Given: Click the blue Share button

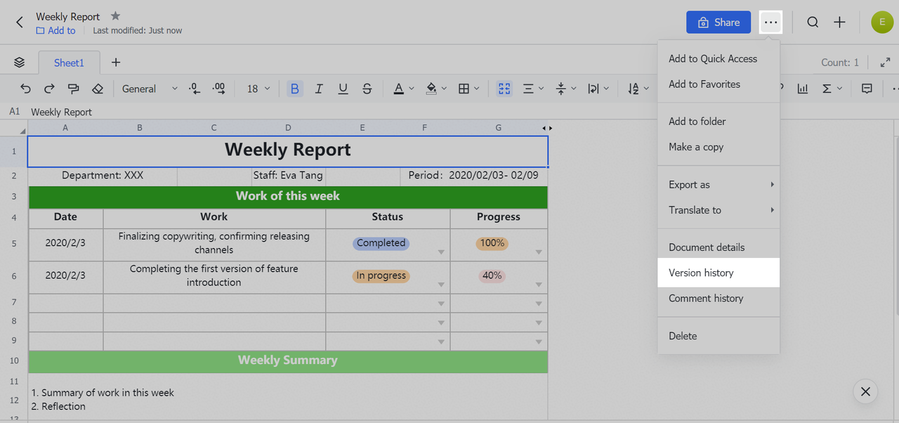Looking at the screenshot, I should [718, 22].
